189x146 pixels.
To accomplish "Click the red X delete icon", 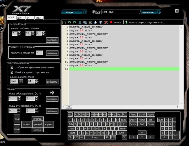I will [x=106, y=22].
